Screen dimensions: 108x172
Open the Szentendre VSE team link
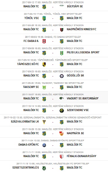(78, 110)
